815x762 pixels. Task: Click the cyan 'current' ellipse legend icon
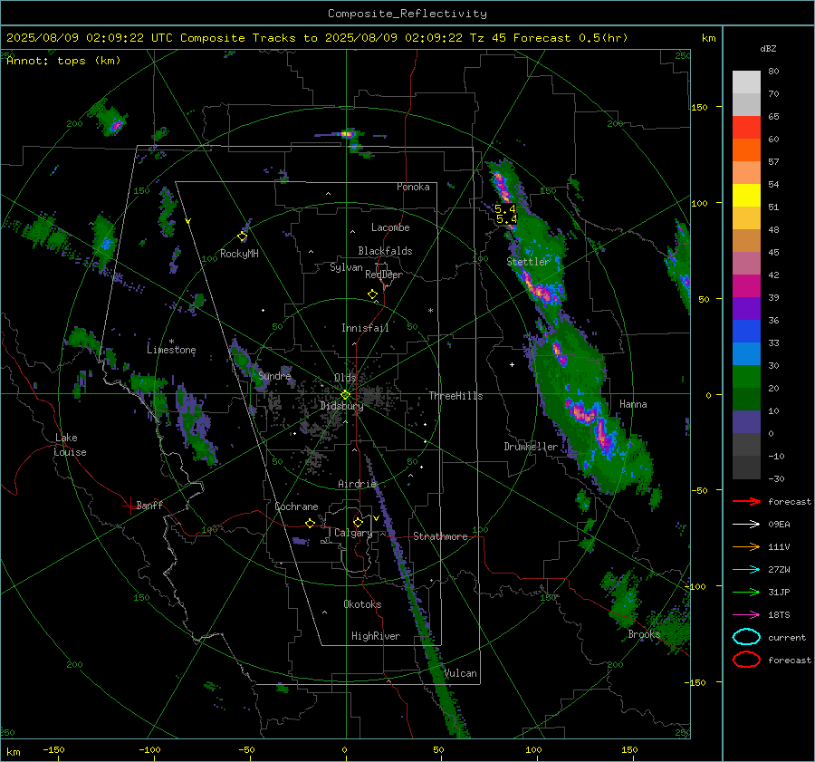tap(746, 637)
